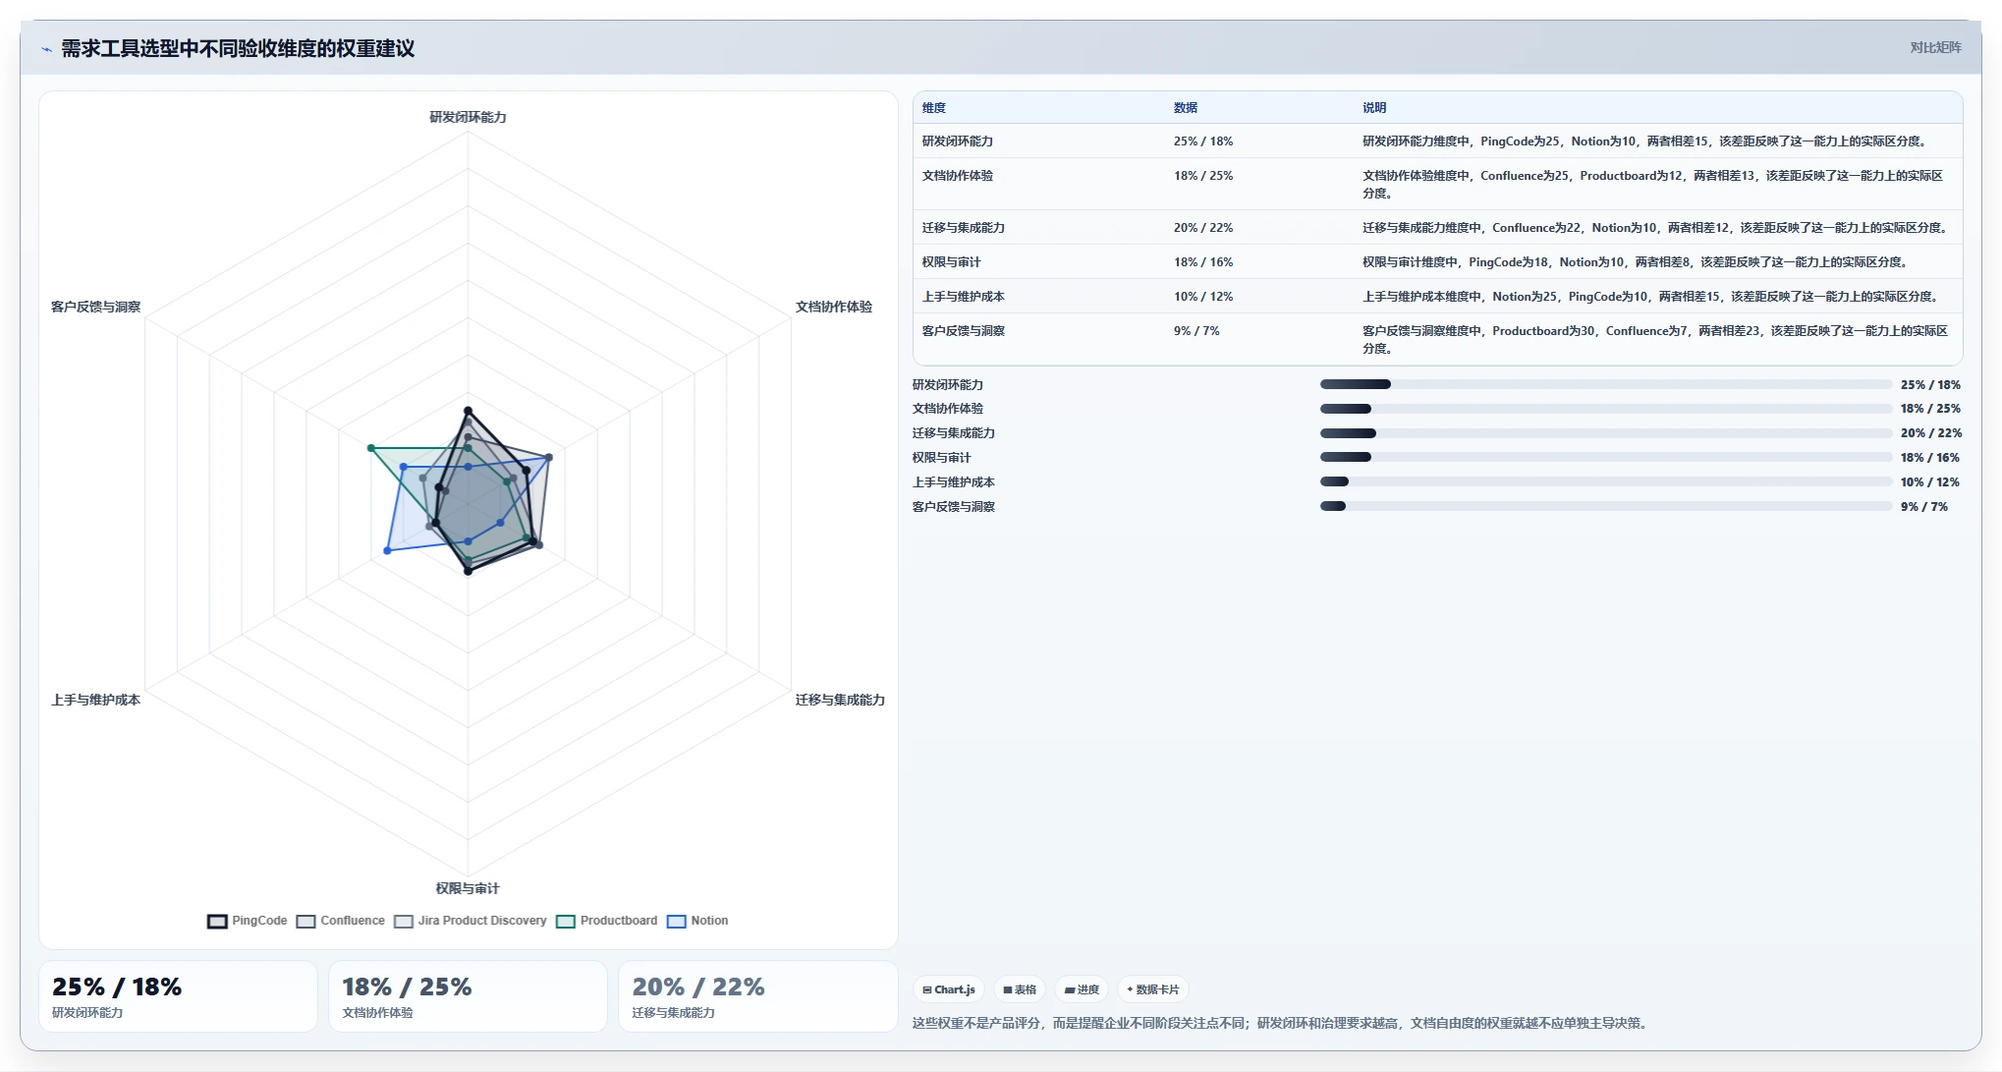This screenshot has height=1072, width=2002.
Task: Click the 研发闭环能力 progress bar
Action: (1606, 384)
